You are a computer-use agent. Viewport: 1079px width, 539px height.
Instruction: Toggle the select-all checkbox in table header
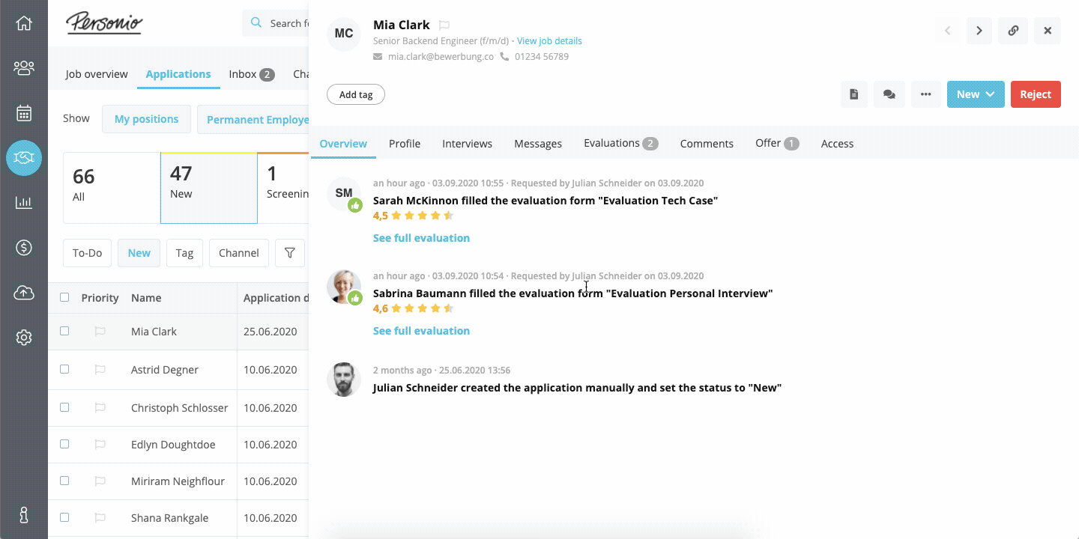coord(64,297)
